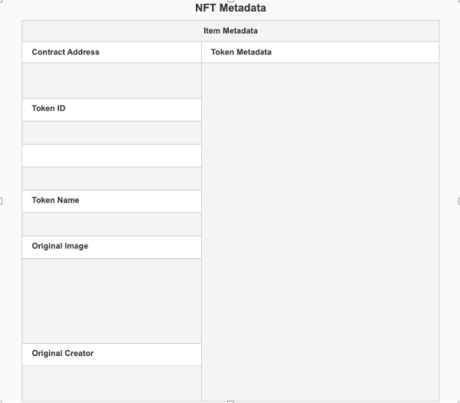
Task: Click the left-middle selection handle
Action: [x=1, y=201]
